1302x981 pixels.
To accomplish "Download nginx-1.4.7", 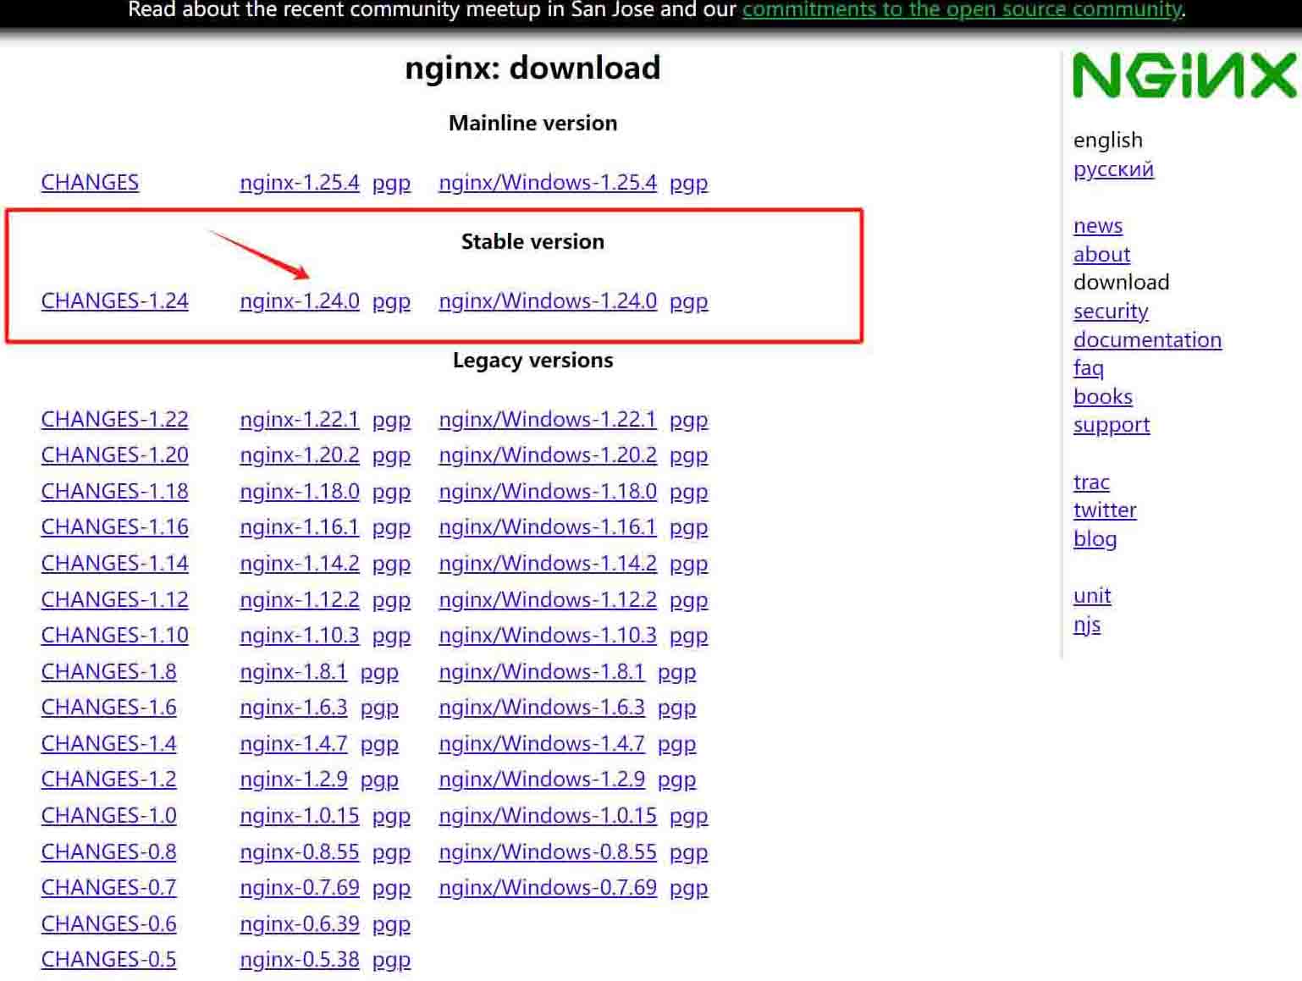I will pyautogui.click(x=294, y=744).
